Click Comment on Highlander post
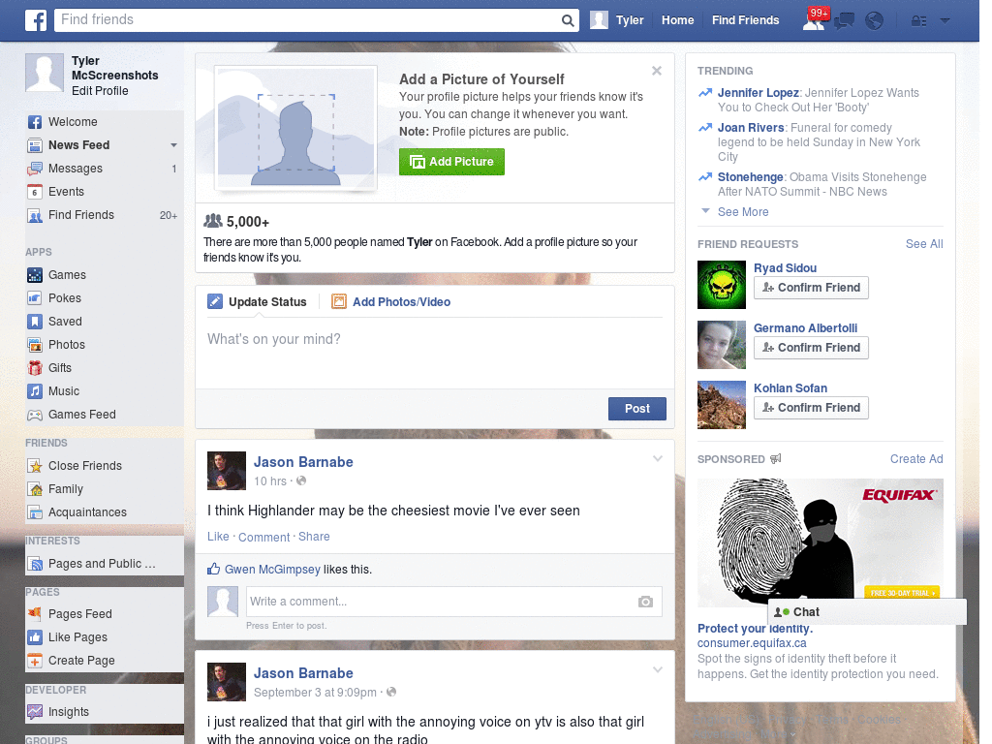This screenshot has width=992, height=744. (263, 537)
